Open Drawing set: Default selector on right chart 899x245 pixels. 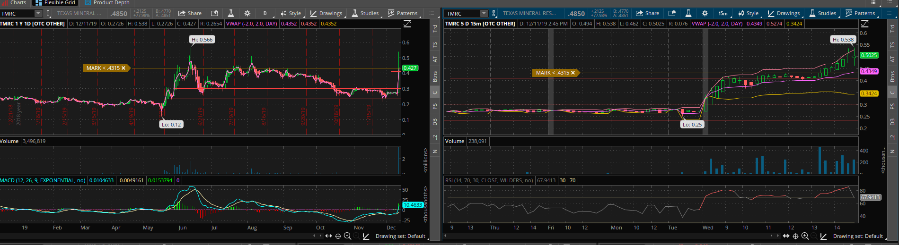(x=858, y=236)
